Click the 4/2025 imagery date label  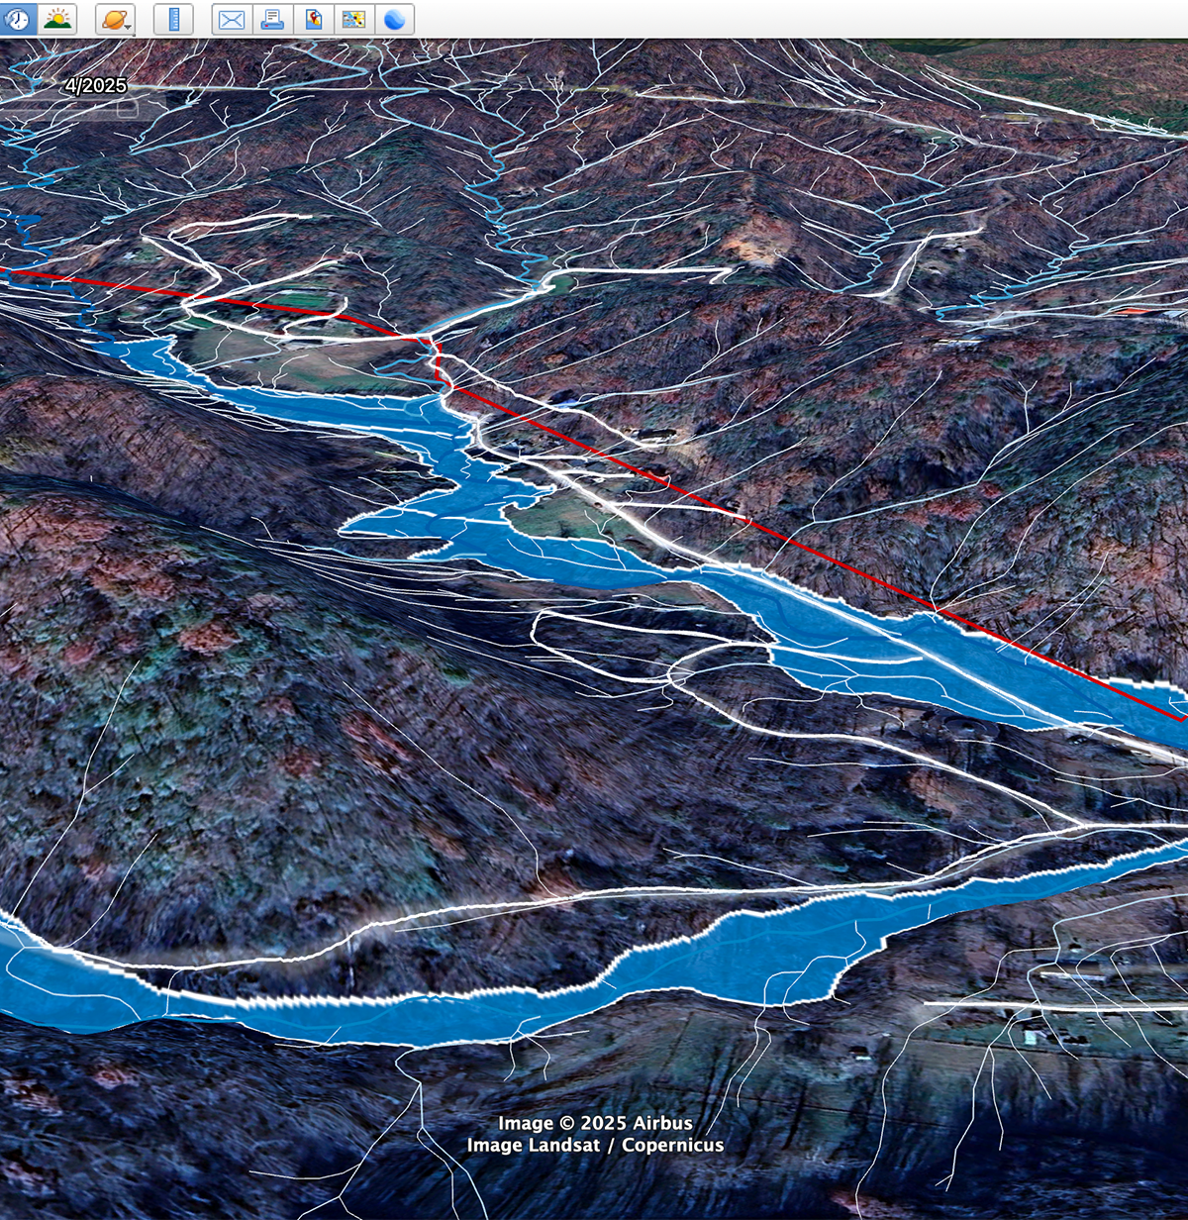(x=96, y=86)
